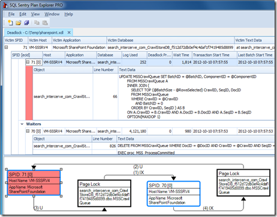Click the Last Batch Start Time header

(255, 55)
